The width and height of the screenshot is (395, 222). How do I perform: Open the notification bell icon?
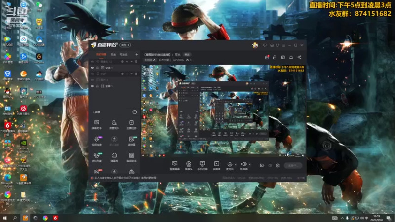pyautogui.click(x=291, y=57)
